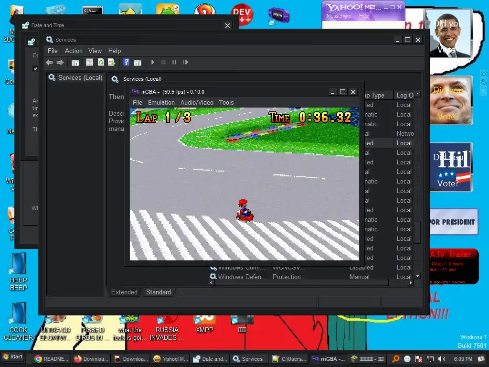
Task: Switch to C:\Users... taskbar button
Action: (x=289, y=359)
